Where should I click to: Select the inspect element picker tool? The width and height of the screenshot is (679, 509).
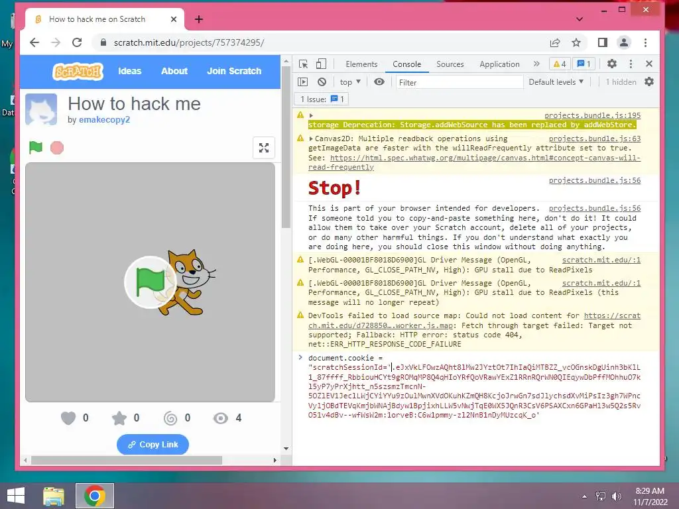click(x=303, y=64)
